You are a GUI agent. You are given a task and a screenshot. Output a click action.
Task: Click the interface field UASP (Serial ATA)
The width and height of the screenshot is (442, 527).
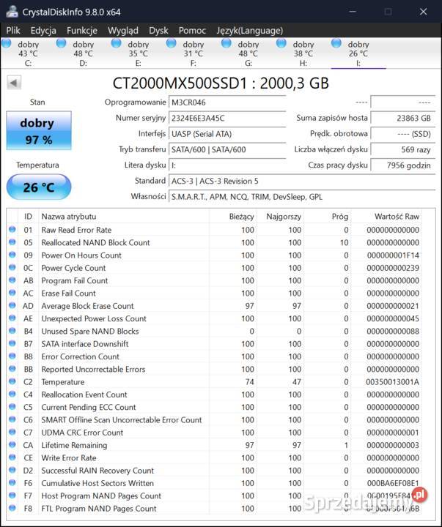[x=227, y=134]
